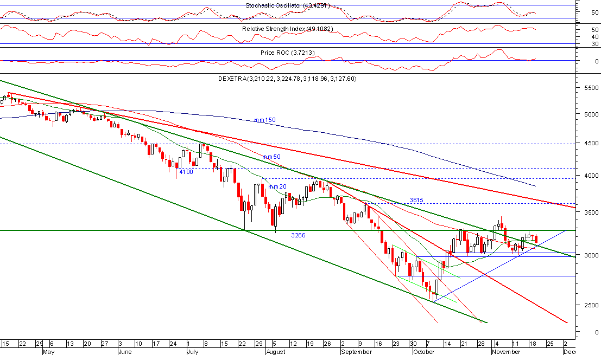Click the 5500 price axis value
This screenshot has width=601, height=355.
(x=591, y=88)
